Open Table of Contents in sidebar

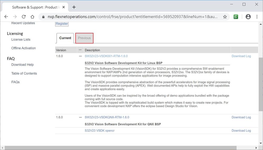(x=24, y=73)
